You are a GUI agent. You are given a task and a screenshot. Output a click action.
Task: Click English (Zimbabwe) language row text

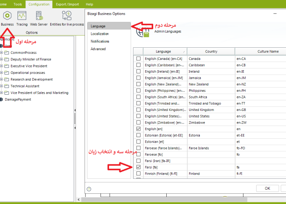[x=165, y=122]
